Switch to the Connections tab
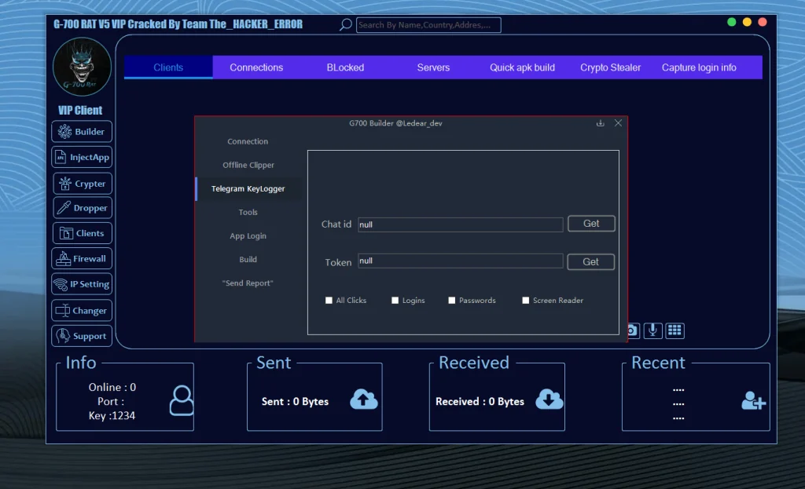The height and width of the screenshot is (489, 805). coord(256,67)
